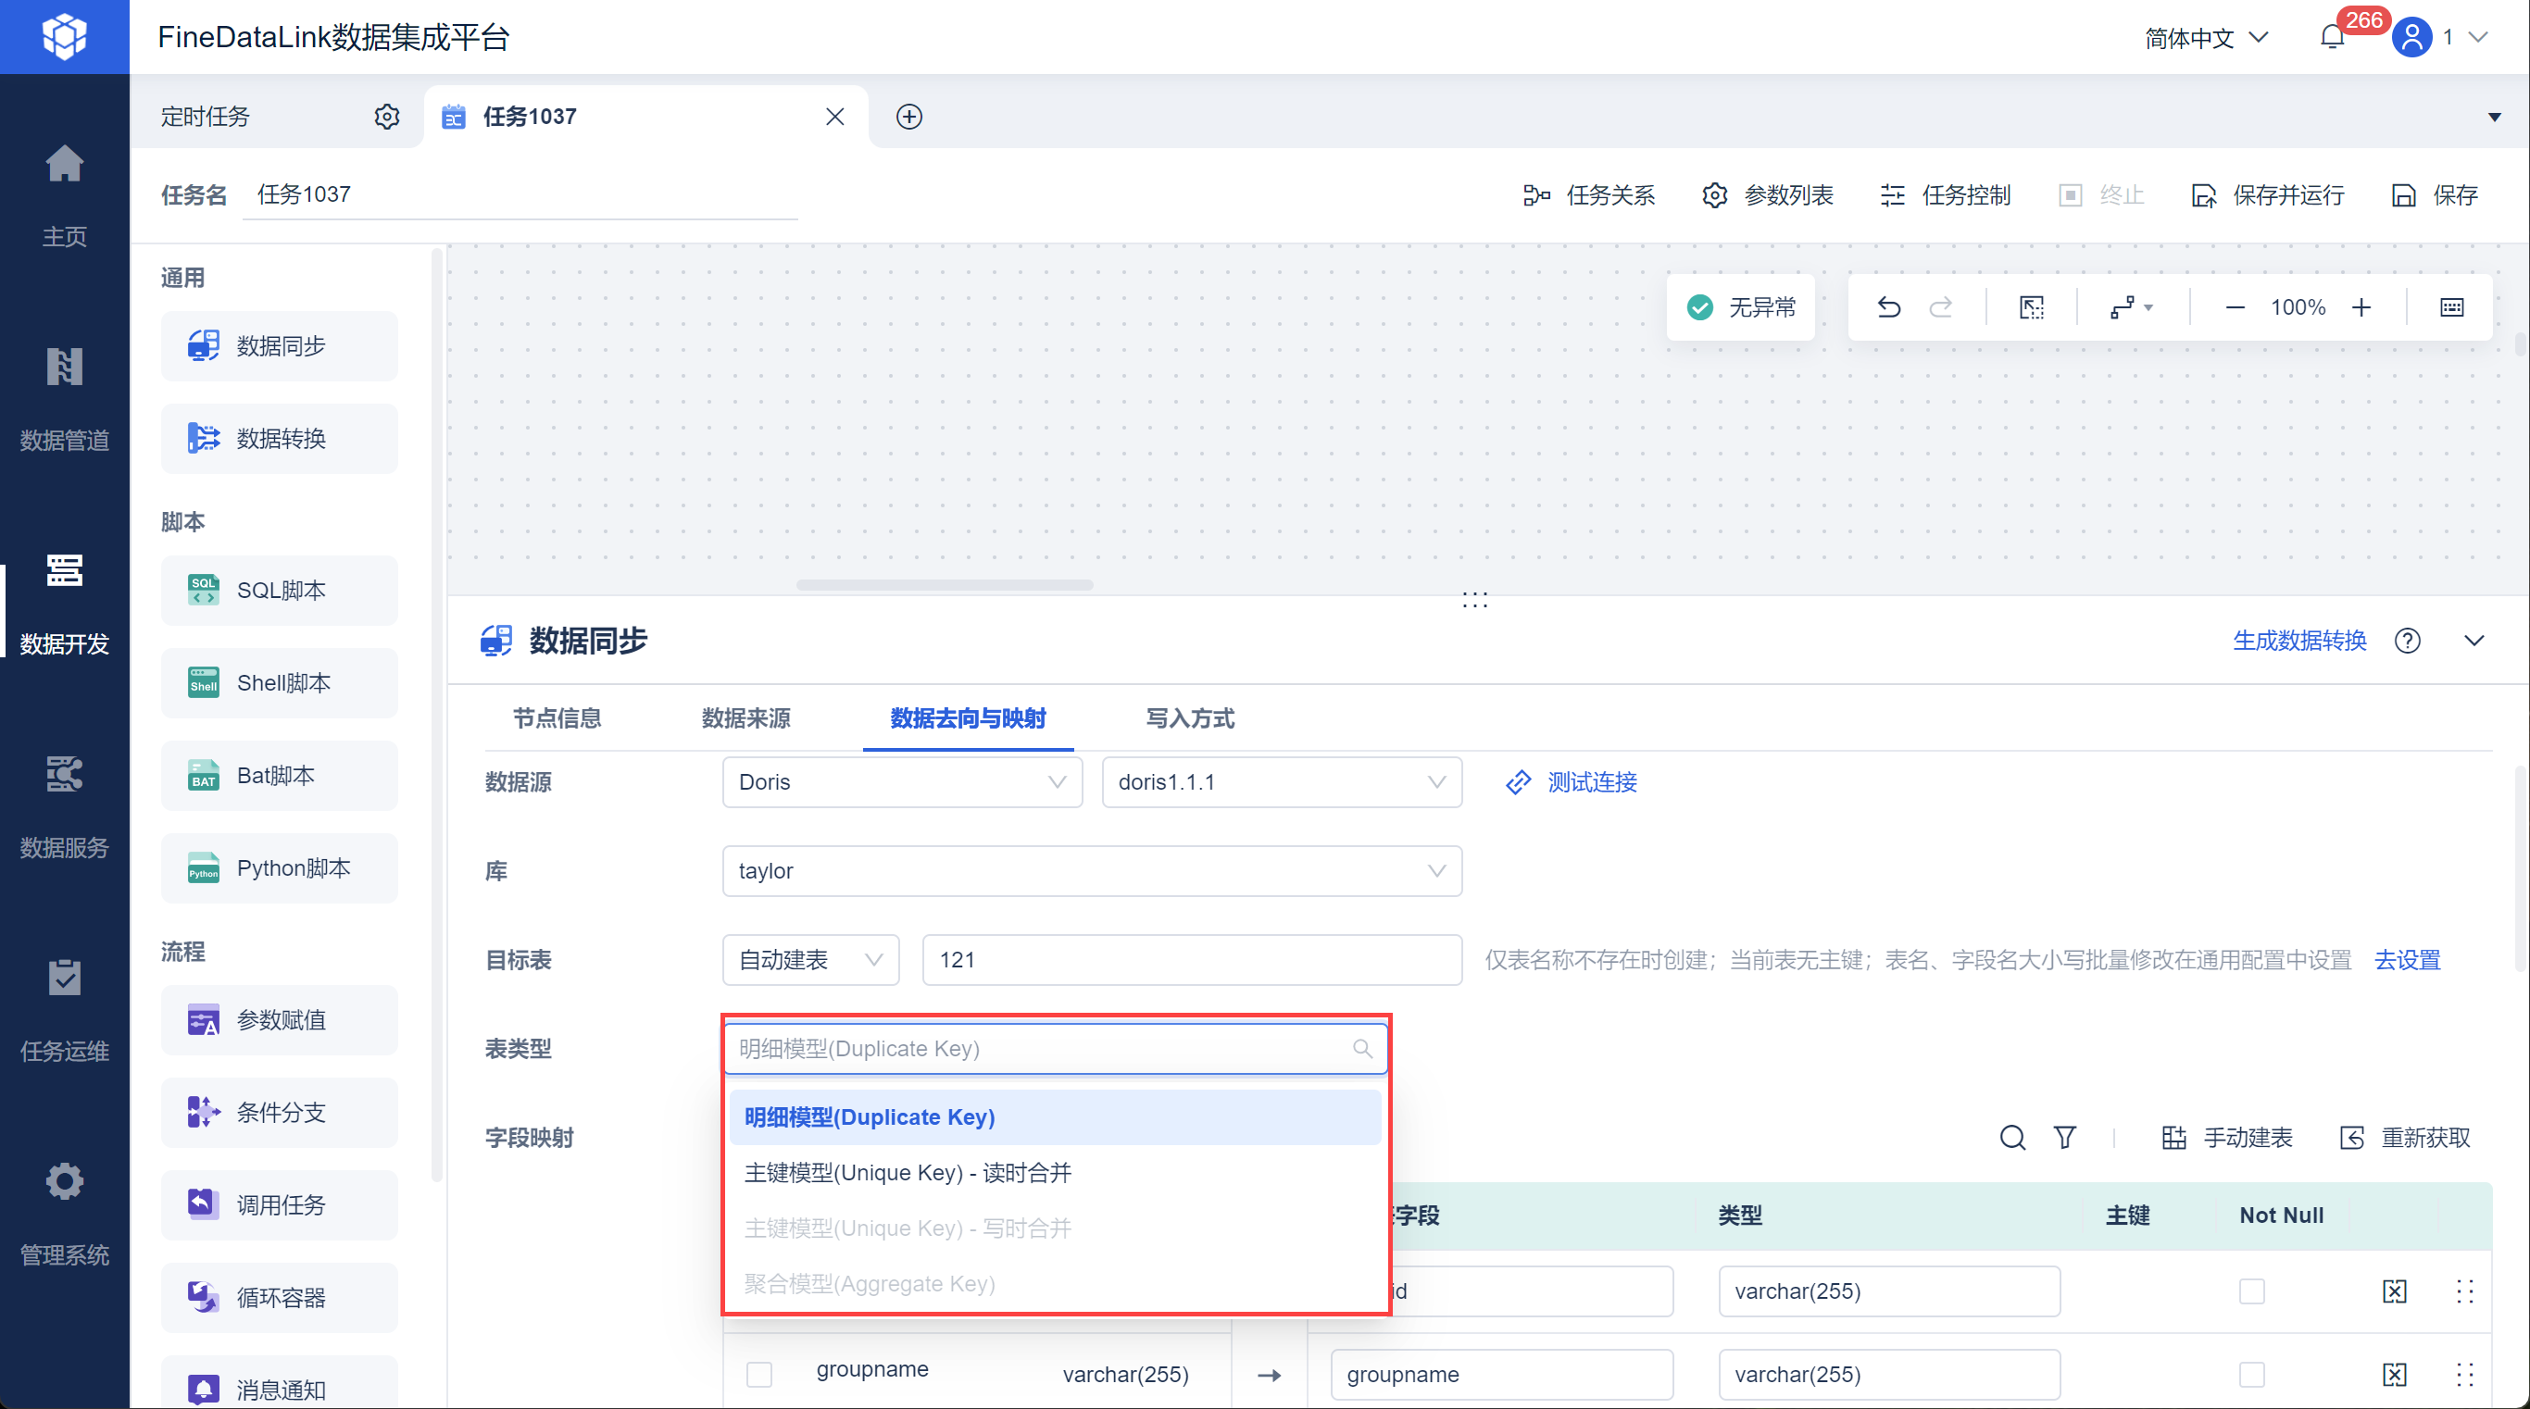Image resolution: width=2530 pixels, height=1409 pixels.
Task: Click the help question mark icon
Action: [x=2407, y=642]
